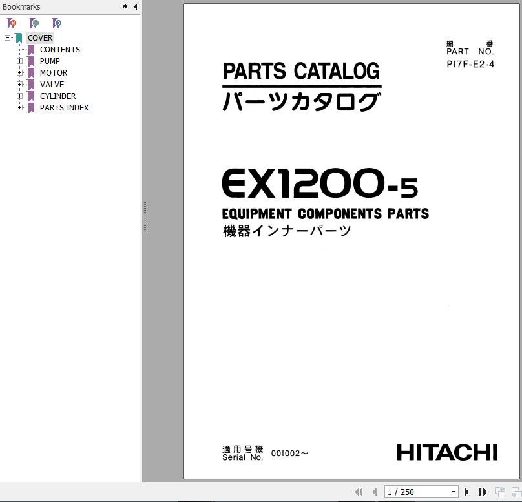This screenshot has height=502, width=522.
Task: Go to the MOTOR section bookmark
Action: (54, 73)
